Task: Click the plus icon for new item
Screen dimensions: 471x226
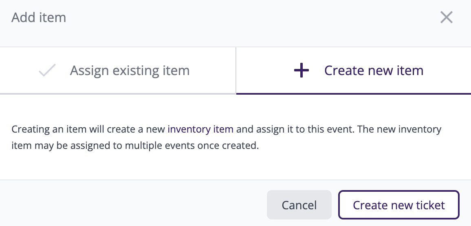Action: tap(302, 71)
